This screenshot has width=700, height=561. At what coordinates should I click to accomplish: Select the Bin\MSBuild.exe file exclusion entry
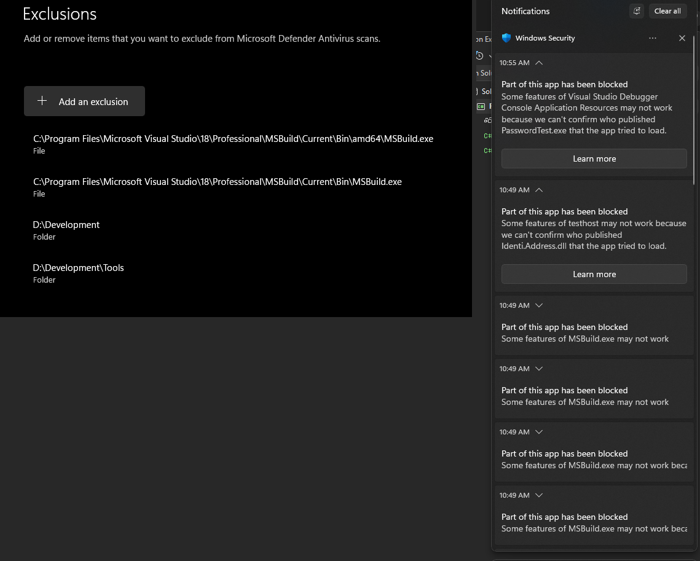coord(218,187)
